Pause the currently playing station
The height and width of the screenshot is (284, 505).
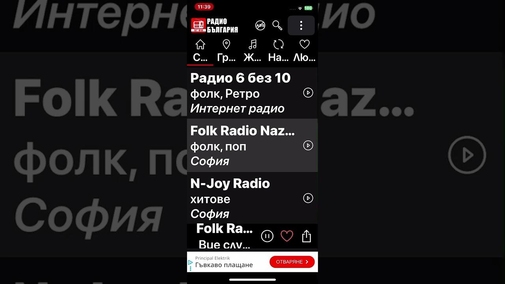click(267, 236)
